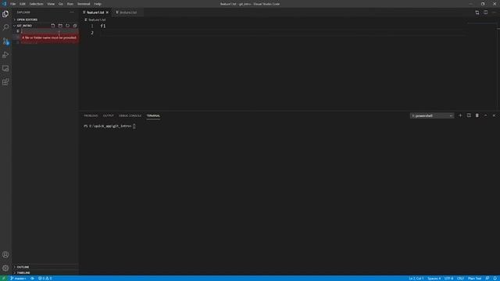Click the master branch in status bar

[18, 279]
